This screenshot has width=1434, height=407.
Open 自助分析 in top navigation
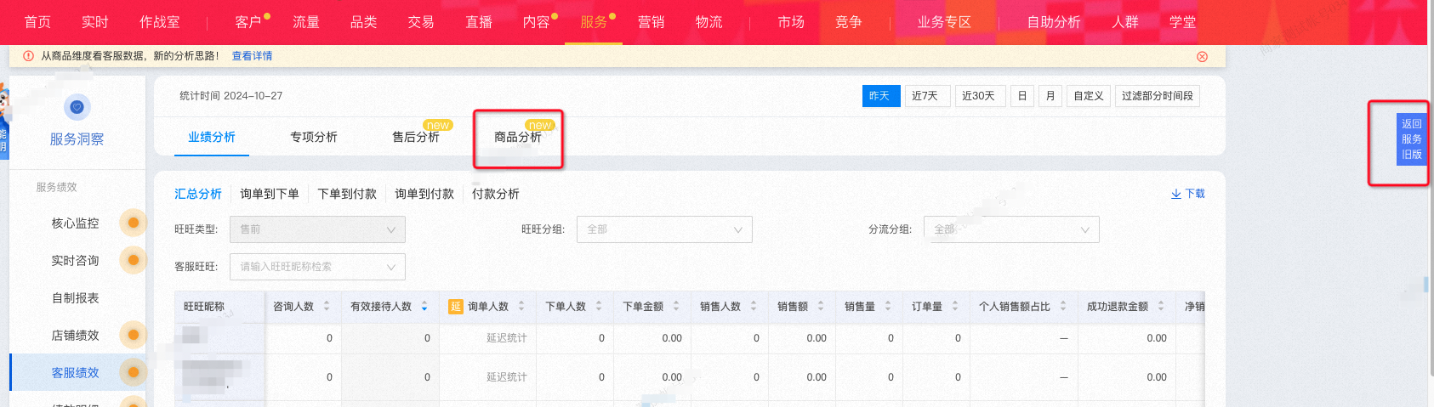1054,22
